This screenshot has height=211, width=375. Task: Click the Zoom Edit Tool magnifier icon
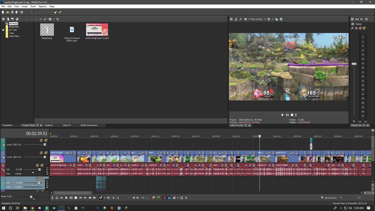(x=117, y=198)
